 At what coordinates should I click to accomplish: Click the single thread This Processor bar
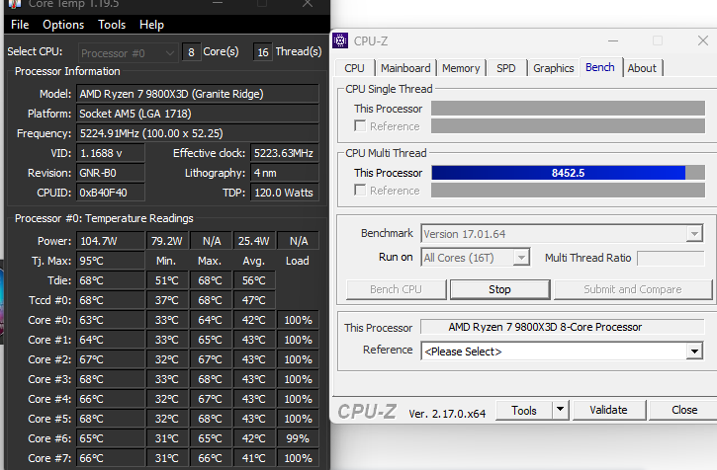click(568, 109)
